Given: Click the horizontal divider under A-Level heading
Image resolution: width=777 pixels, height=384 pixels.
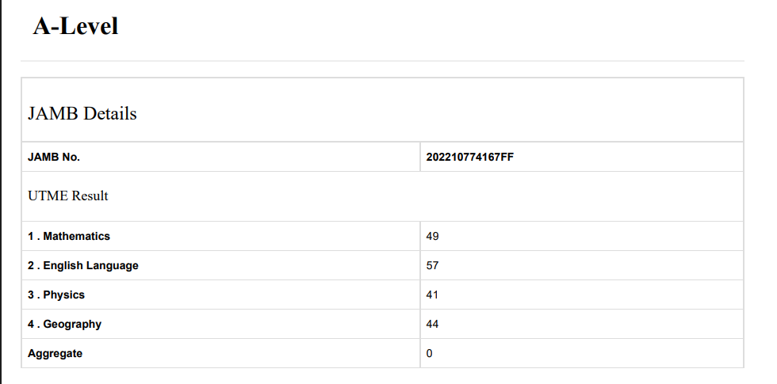Looking at the screenshot, I should (382, 61).
